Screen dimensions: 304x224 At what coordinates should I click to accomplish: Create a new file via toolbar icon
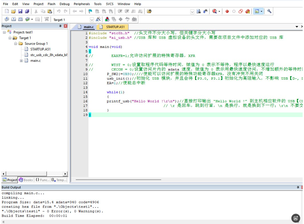tap(7, 11)
